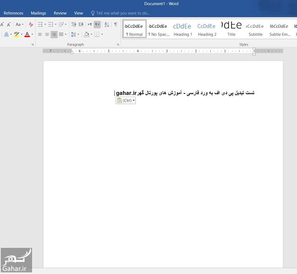Apply the Subtle Emphasis style

coord(280,29)
